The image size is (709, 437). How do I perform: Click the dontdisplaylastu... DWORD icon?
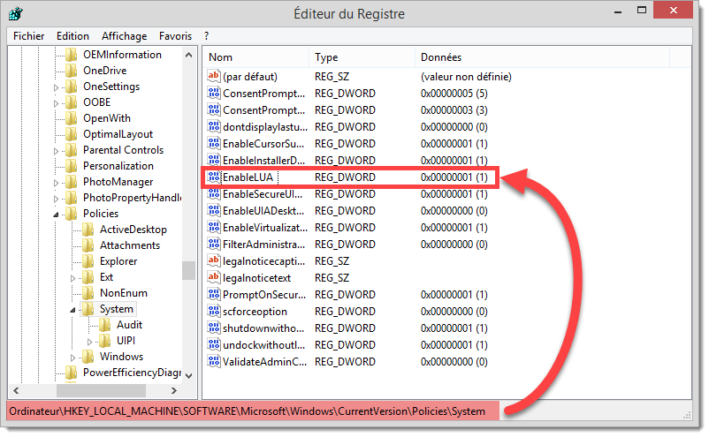[x=214, y=126]
